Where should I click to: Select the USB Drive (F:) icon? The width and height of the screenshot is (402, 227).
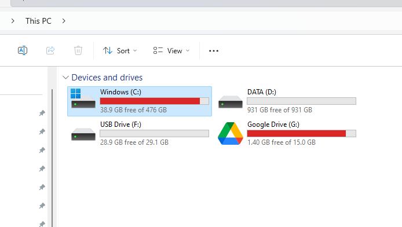click(x=83, y=134)
